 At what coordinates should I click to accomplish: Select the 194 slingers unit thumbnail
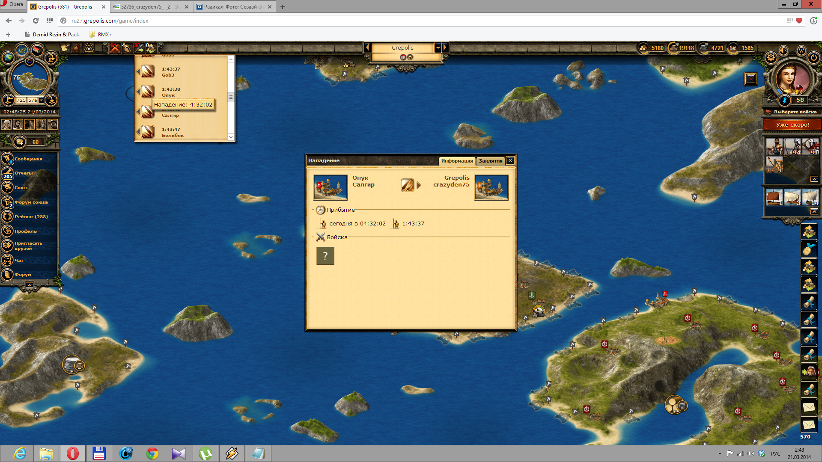[x=792, y=147]
